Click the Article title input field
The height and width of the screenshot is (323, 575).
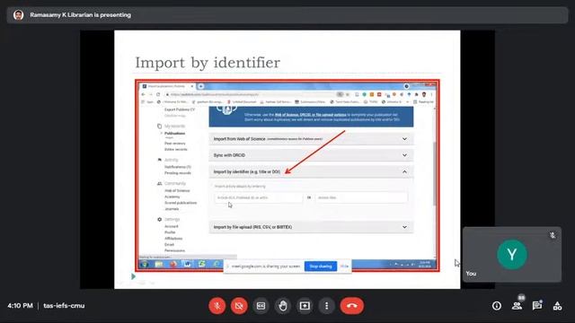pyautogui.click(x=361, y=197)
